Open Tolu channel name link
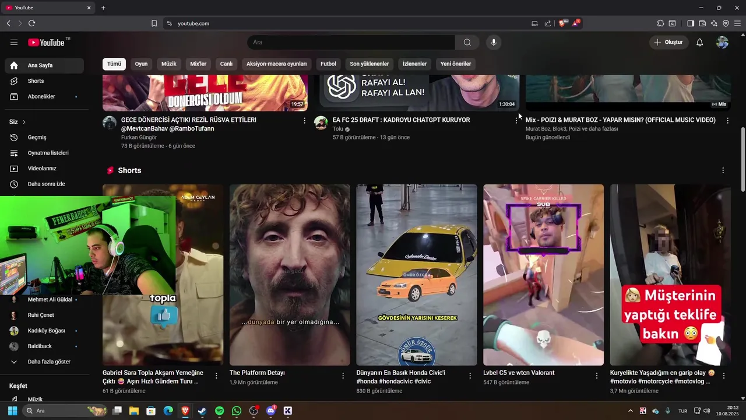Image resolution: width=746 pixels, height=420 pixels. coord(338,129)
